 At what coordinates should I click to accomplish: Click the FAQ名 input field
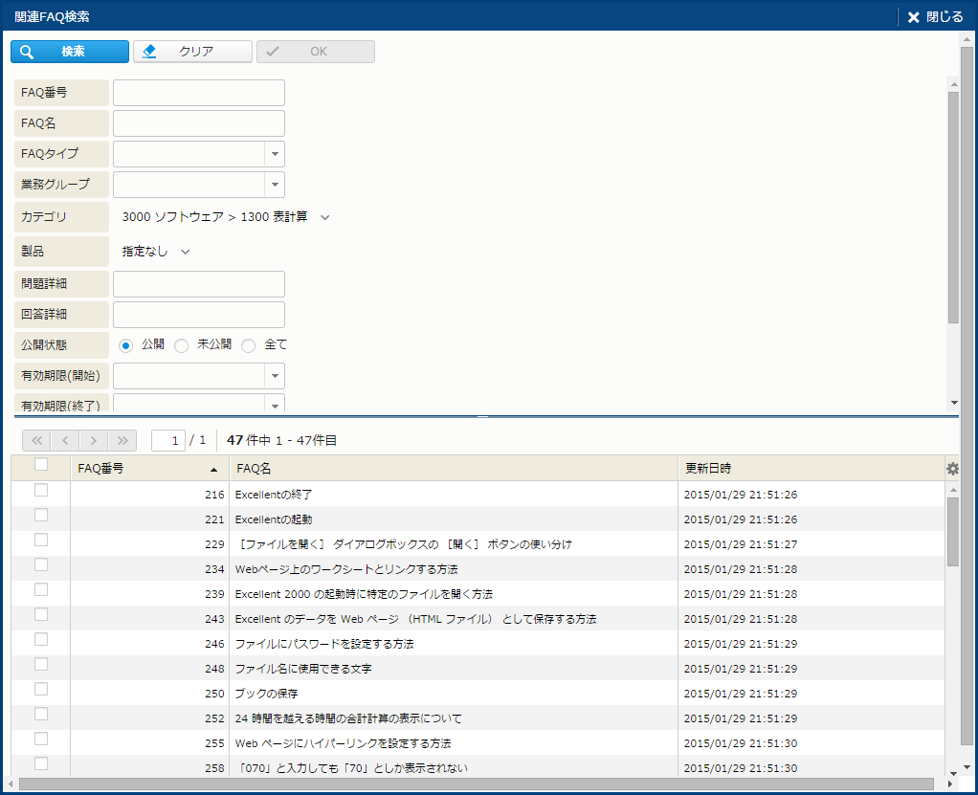[199, 123]
